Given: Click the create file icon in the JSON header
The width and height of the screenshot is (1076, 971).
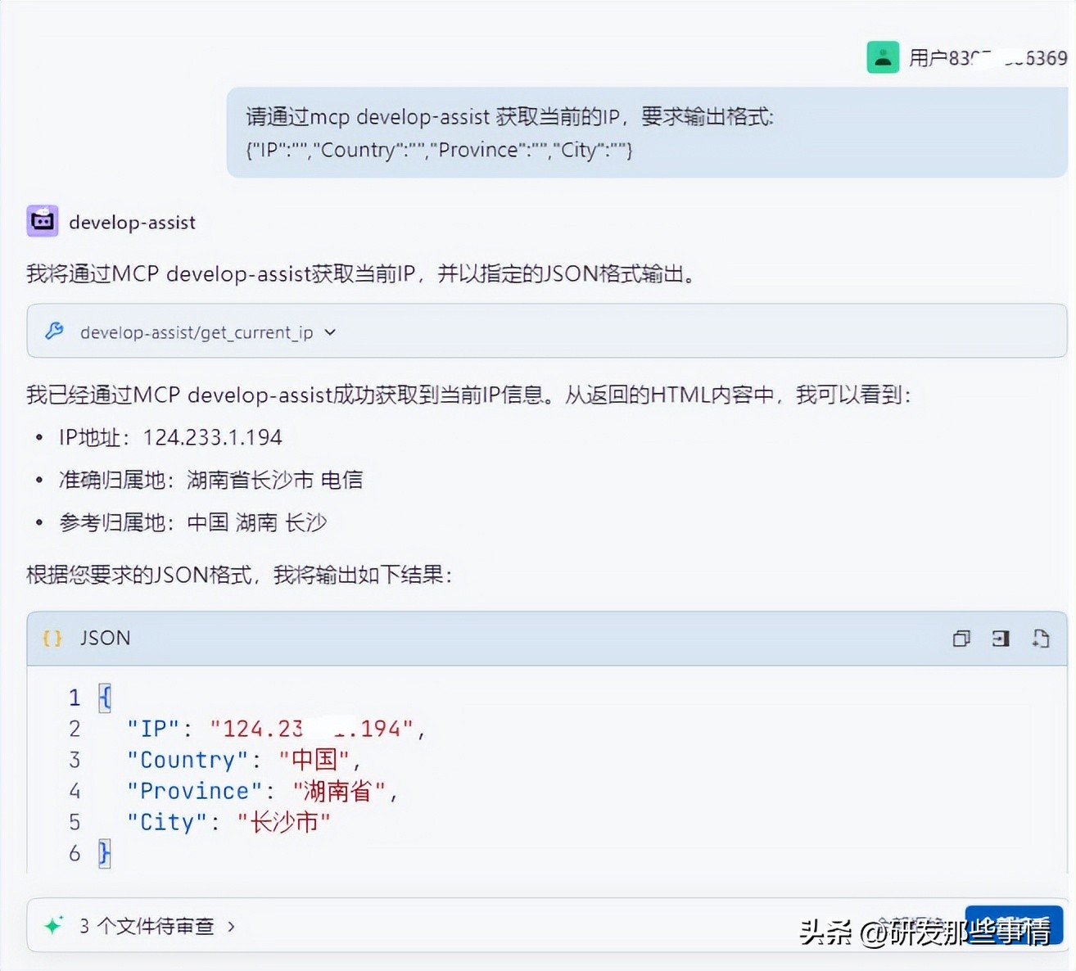Looking at the screenshot, I should coord(1041,639).
